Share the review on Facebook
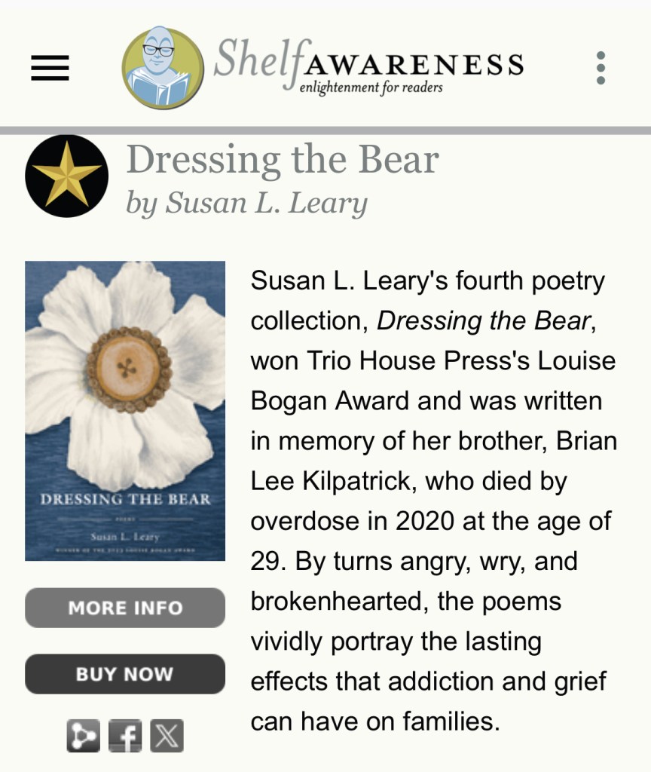 point(125,736)
